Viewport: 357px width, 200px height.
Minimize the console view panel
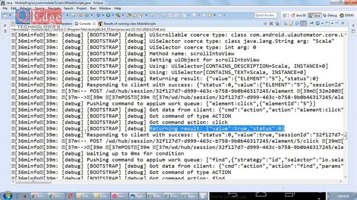pos(337,23)
